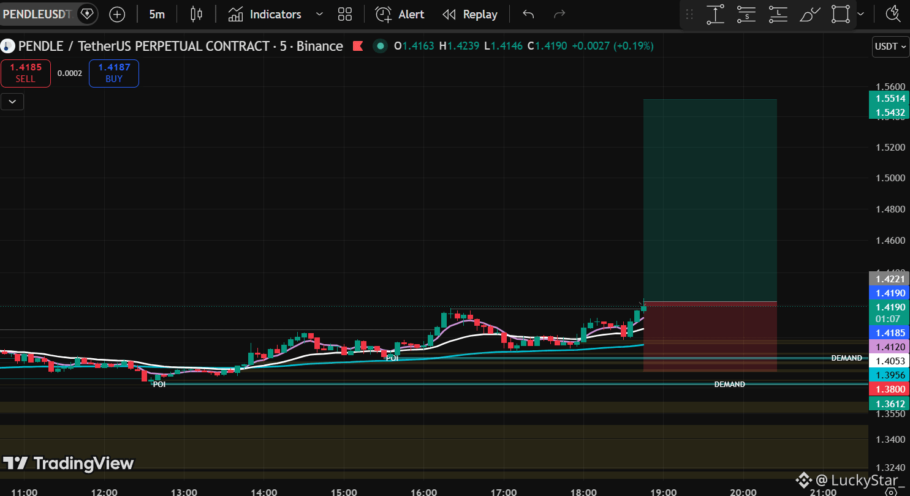Click the 16:00 time axis label
Screen dimensions: 910x496
tap(423, 492)
